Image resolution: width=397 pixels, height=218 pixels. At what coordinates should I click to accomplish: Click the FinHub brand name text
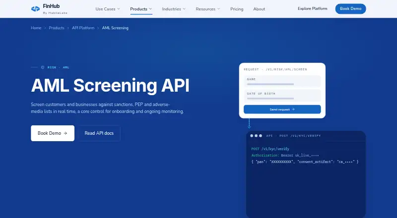[51, 6]
